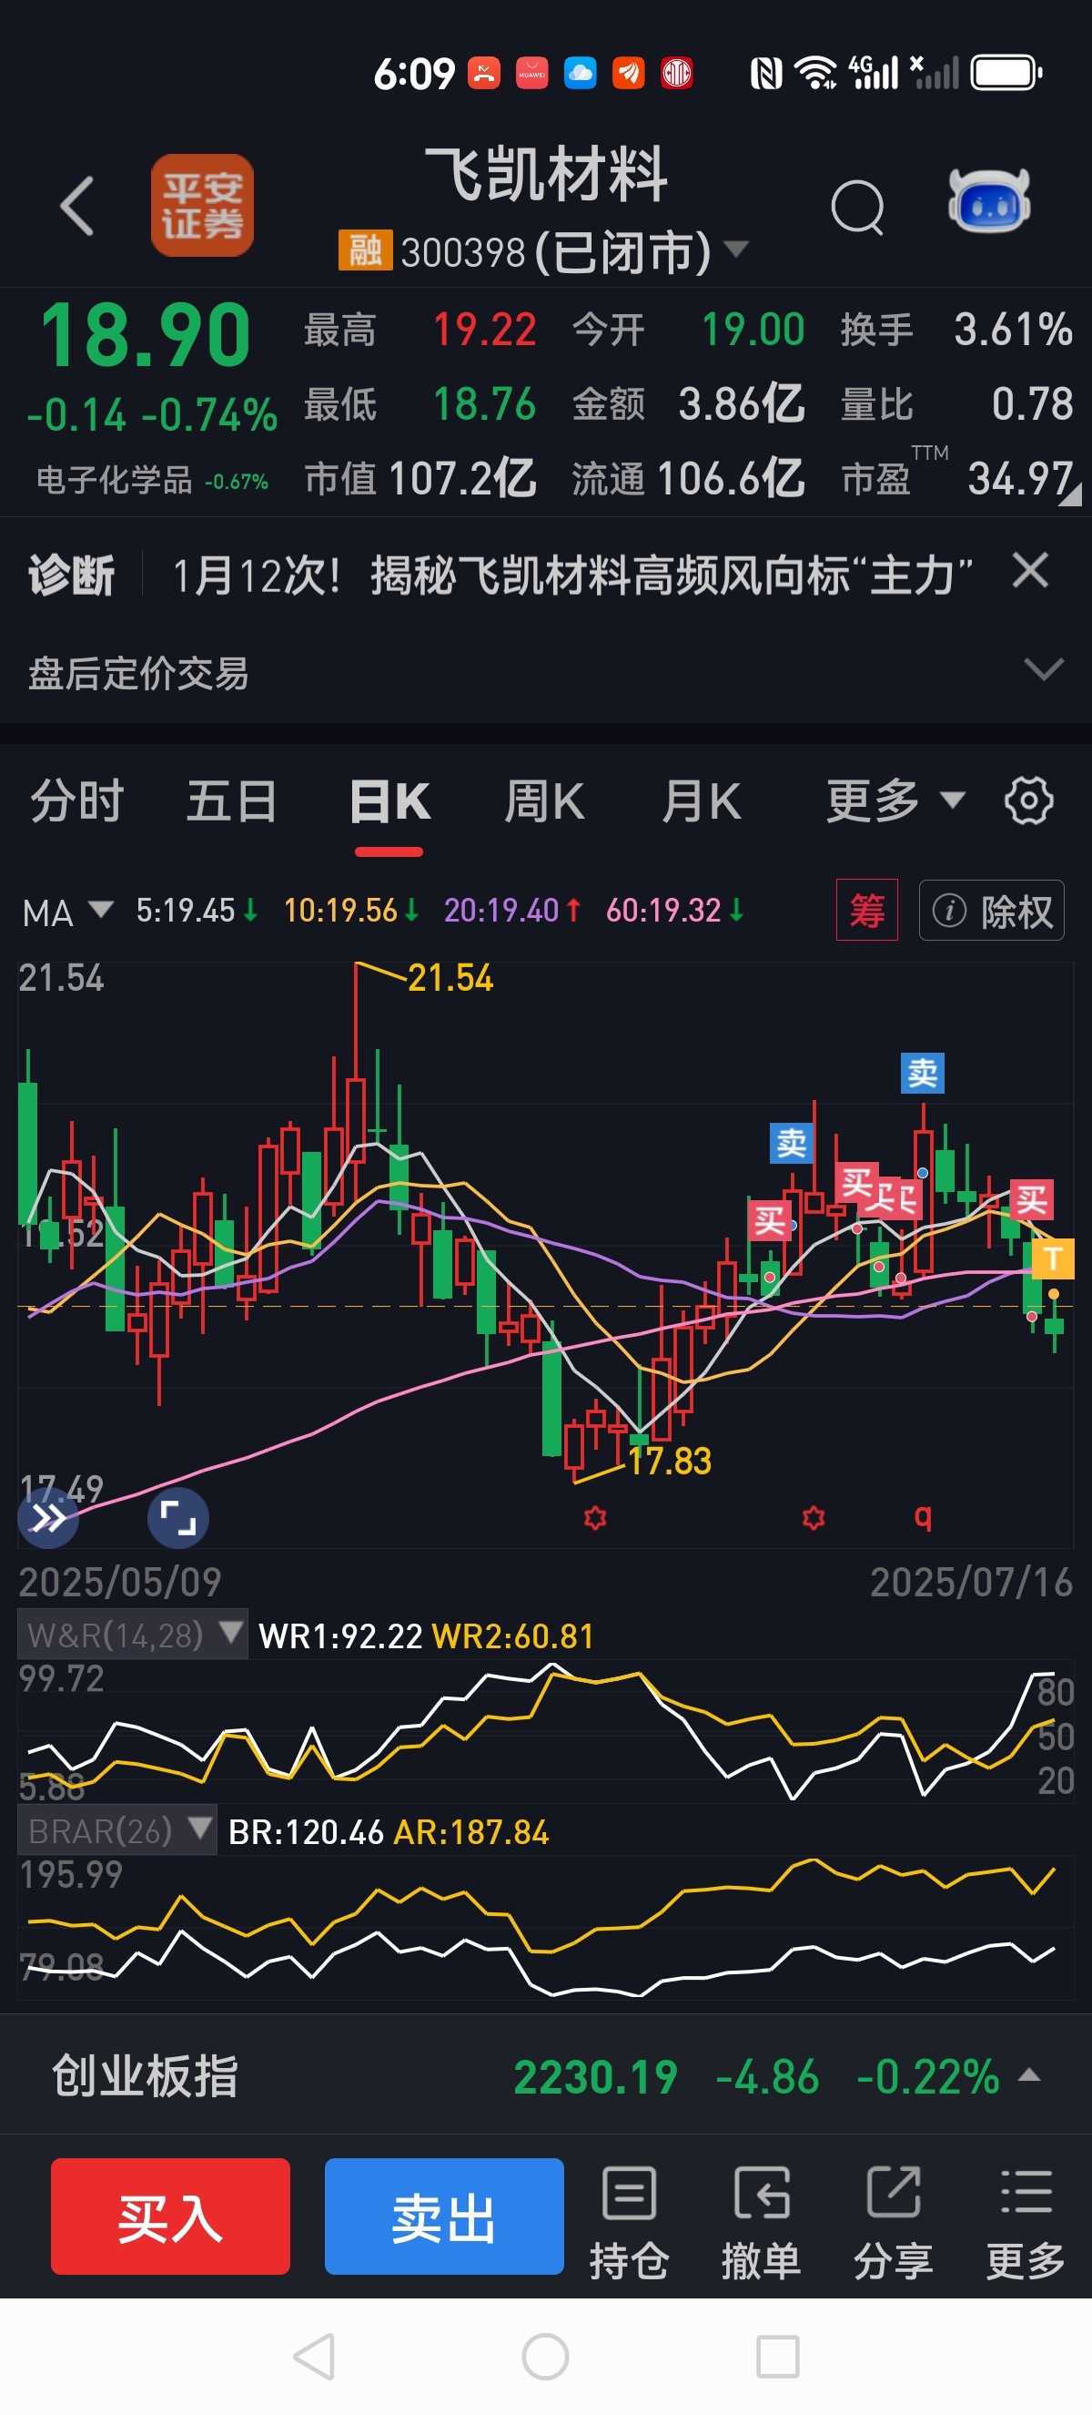Open the MA indicator dropdown

point(67,912)
